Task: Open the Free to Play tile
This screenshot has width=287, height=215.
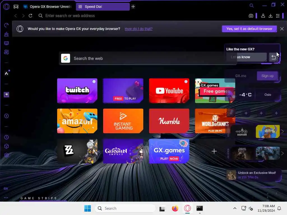Action: coord(123,91)
